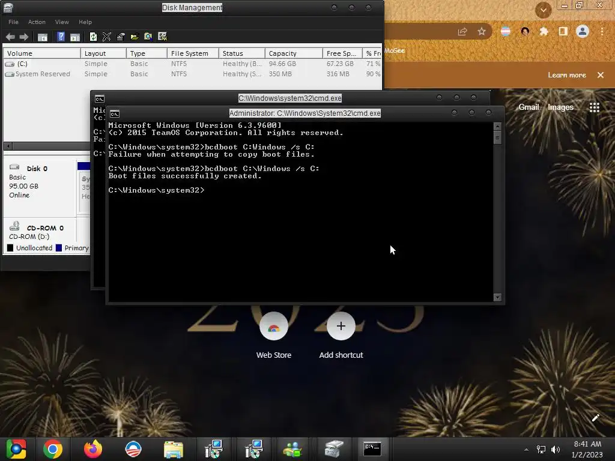The height and width of the screenshot is (461, 615).
Task: Sort by the Layout column header
Action: (103, 53)
